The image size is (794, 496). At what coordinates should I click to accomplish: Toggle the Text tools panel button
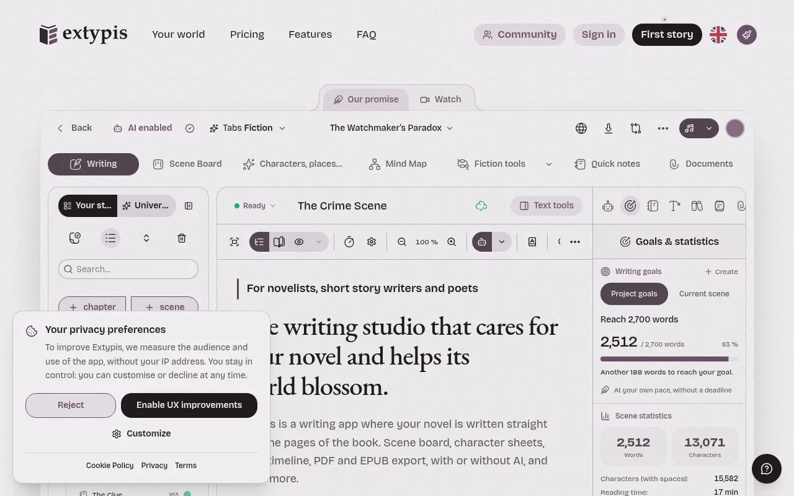tap(546, 206)
